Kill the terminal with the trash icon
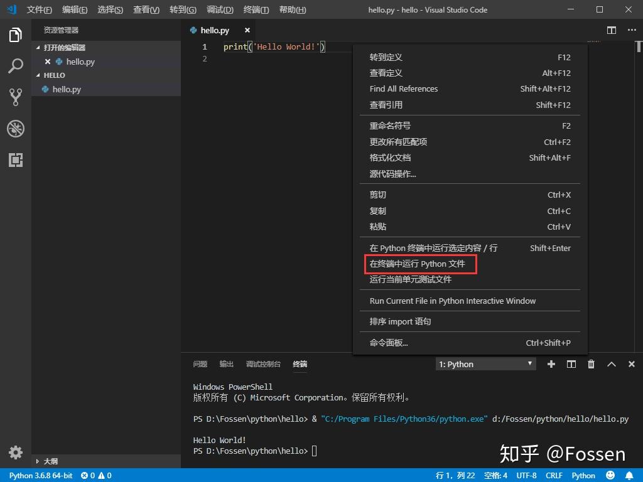Image resolution: width=643 pixels, height=482 pixels. [x=591, y=363]
